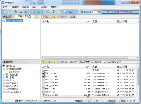This screenshot has height=104, width=141.
Task: Select 我的电脑 in the local tree
Action: click(10, 66)
